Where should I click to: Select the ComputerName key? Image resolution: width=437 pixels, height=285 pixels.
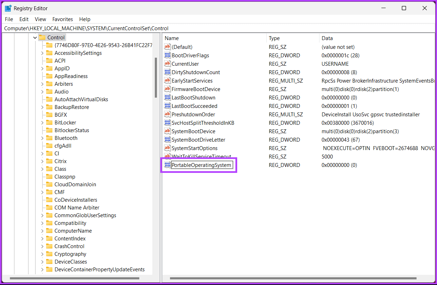73,231
